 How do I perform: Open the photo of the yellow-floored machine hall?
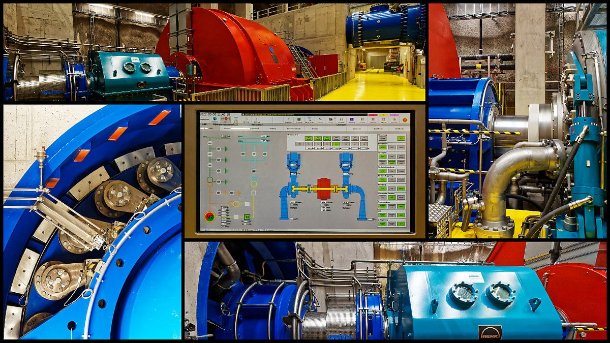click(215, 52)
